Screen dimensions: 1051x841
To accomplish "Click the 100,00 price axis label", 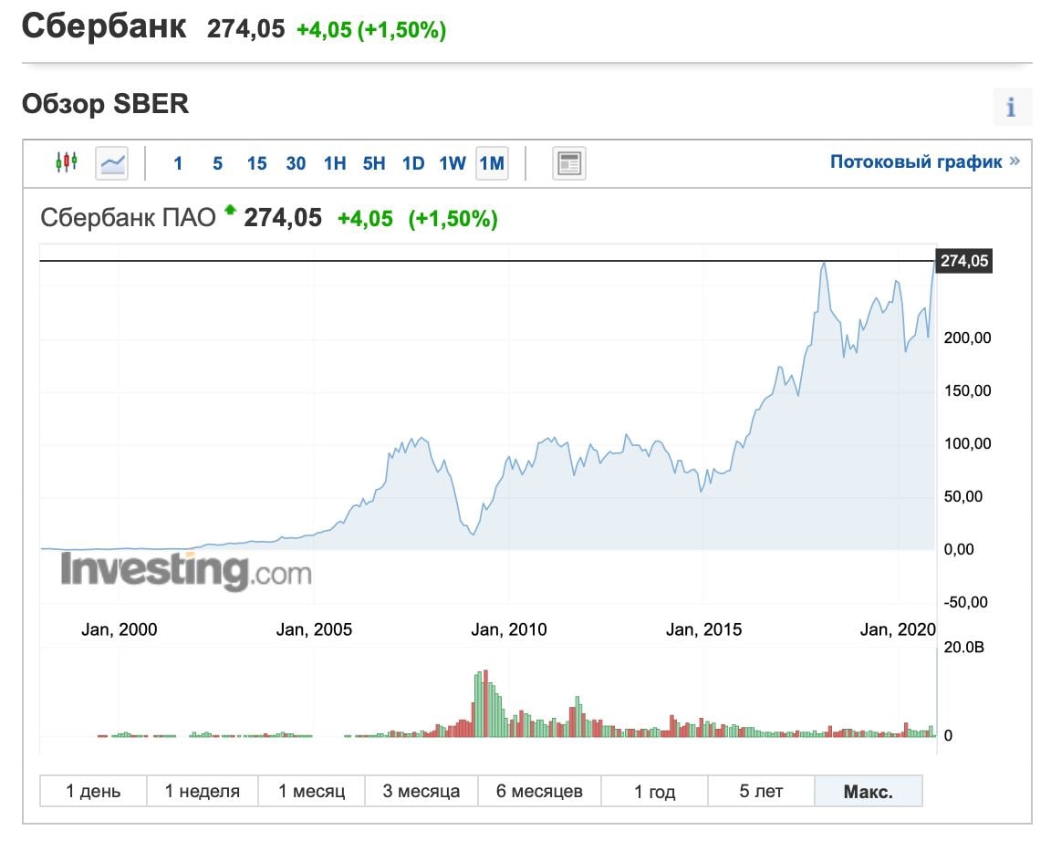I will tap(967, 443).
